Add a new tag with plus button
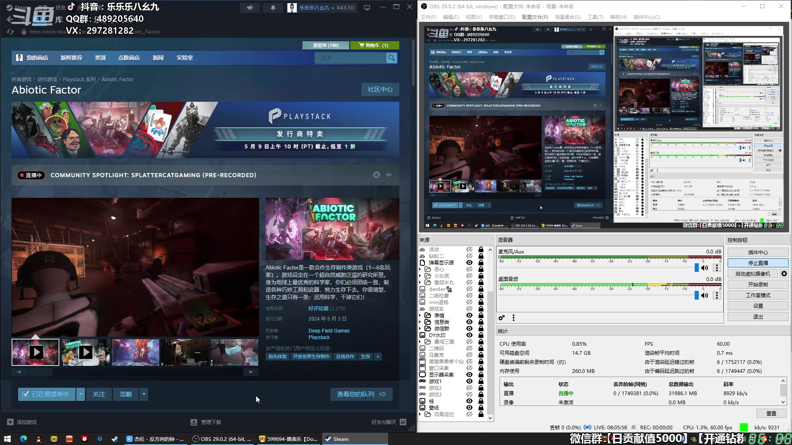Image resolution: width=792 pixels, height=445 pixels. (378, 357)
